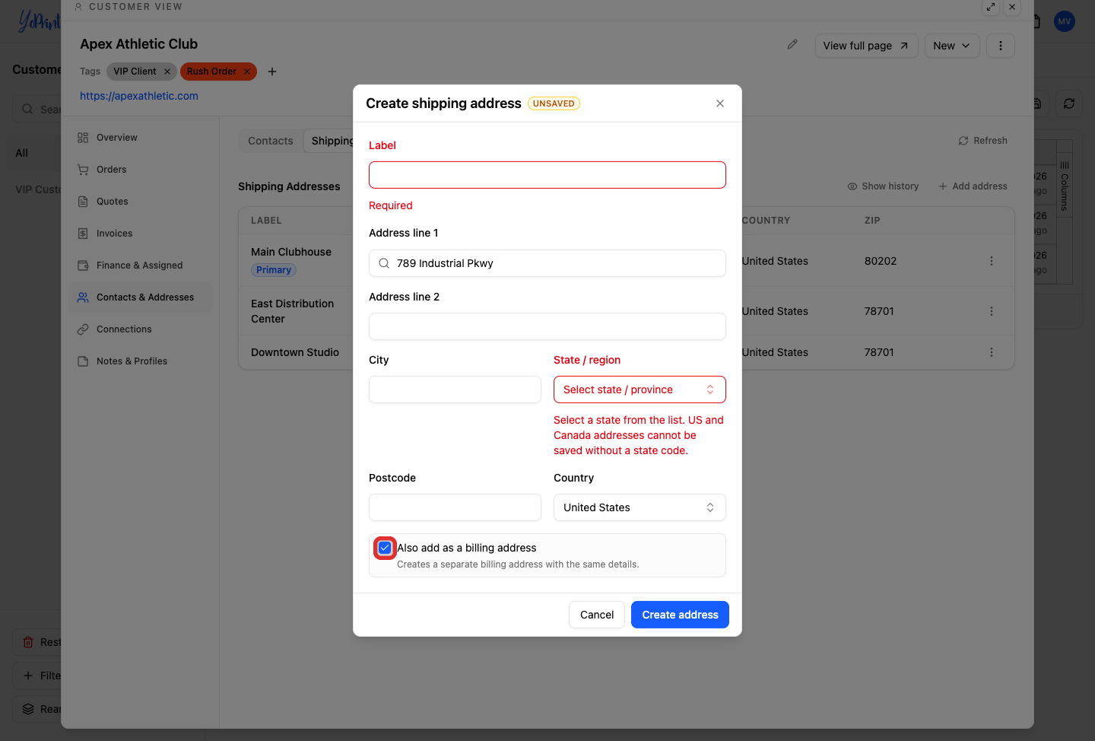The width and height of the screenshot is (1095, 741).
Task: Focus the Label input field
Action: pyautogui.click(x=547, y=175)
